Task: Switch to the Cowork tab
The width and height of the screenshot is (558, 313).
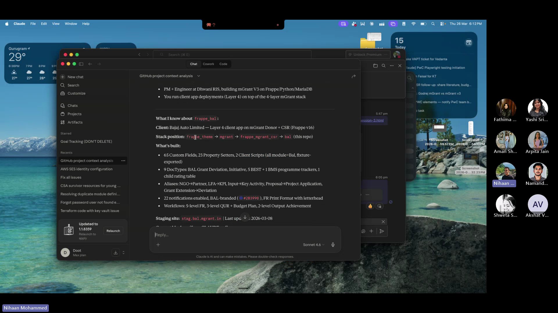Action: point(208,64)
